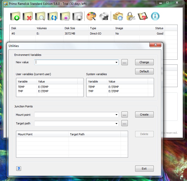Click the Change button

coord(144,62)
